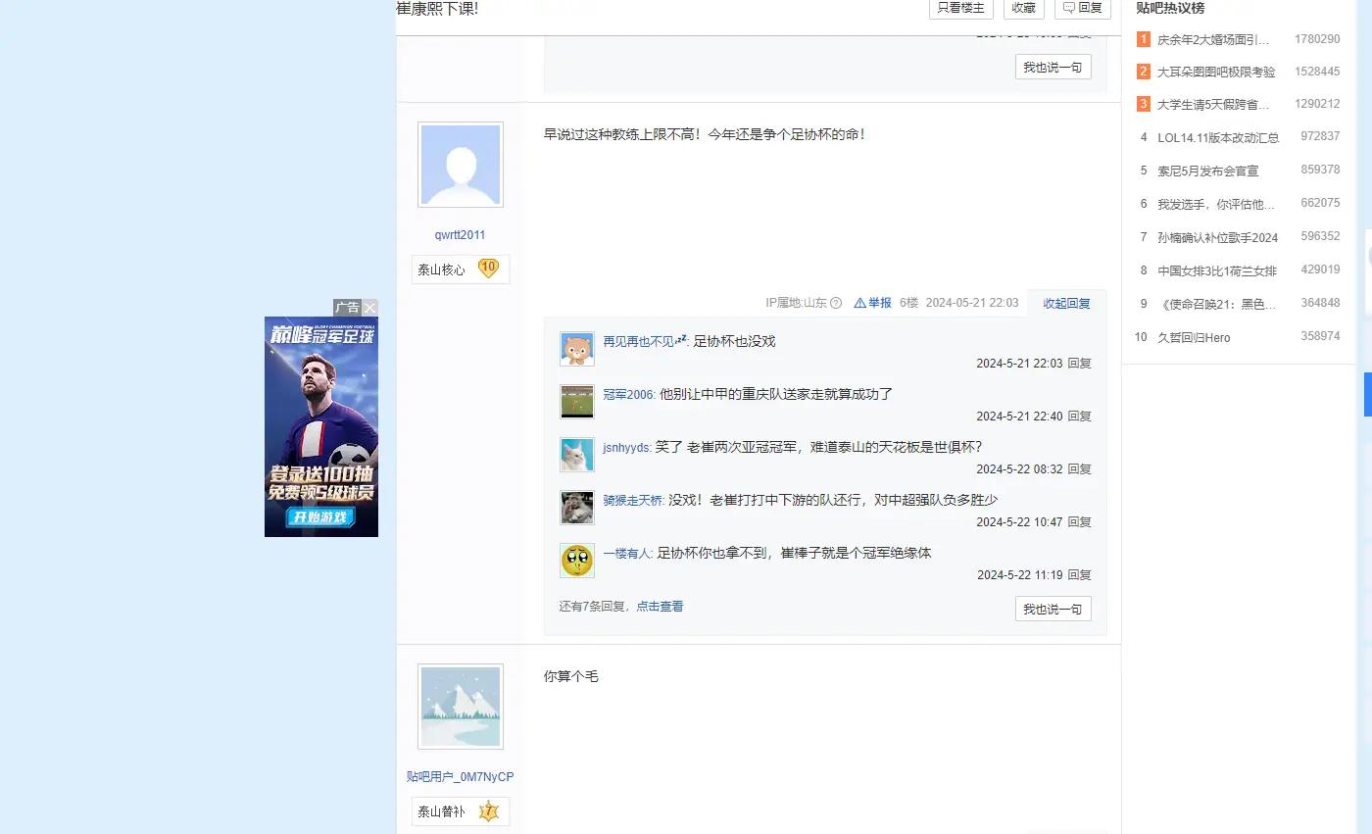Toggle 收藏 for this thread
The image size is (1372, 834).
tap(1023, 8)
